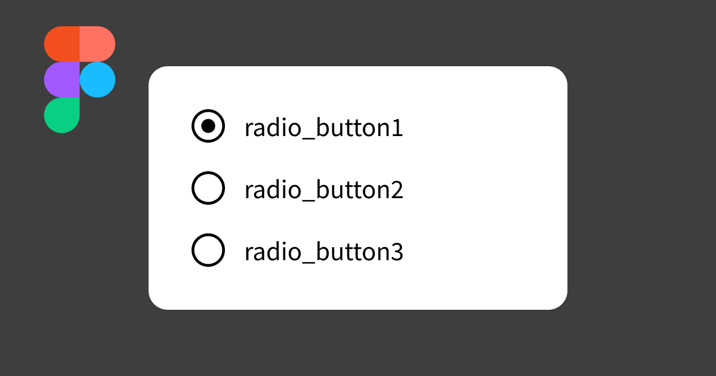Click the blue circle in the Figma logo

[98, 79]
